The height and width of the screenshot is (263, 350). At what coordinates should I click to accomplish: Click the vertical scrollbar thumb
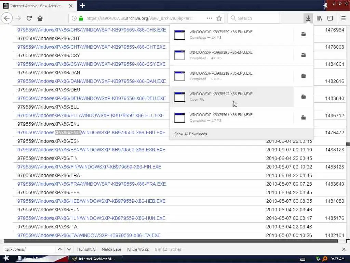(x=348, y=144)
